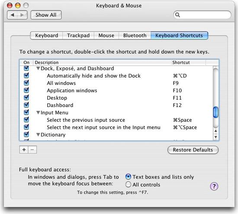Click the Restore Defaults button
The width and height of the screenshot is (238, 214).
[193, 150]
